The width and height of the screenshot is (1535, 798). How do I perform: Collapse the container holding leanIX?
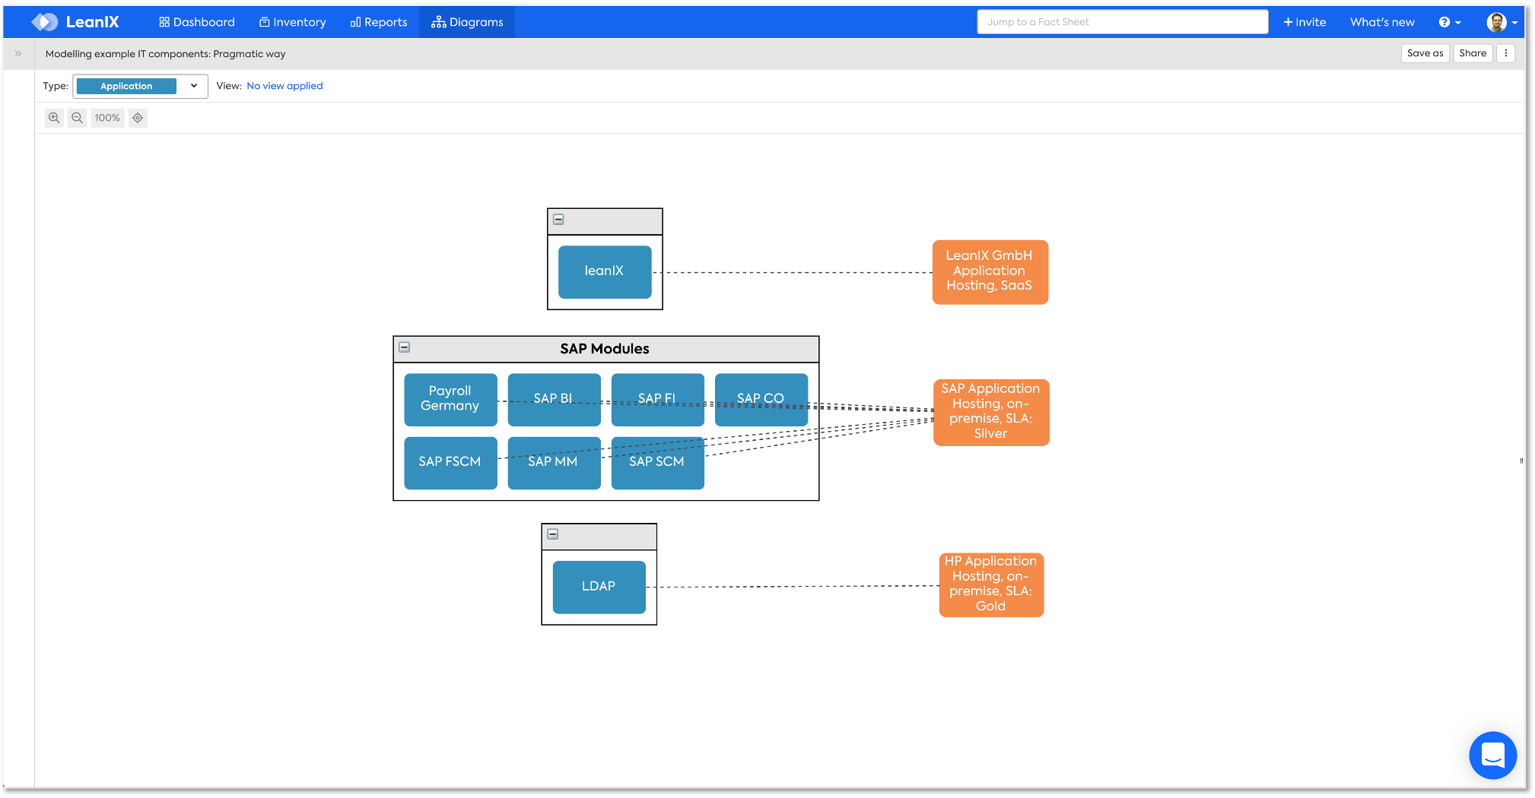pos(558,220)
